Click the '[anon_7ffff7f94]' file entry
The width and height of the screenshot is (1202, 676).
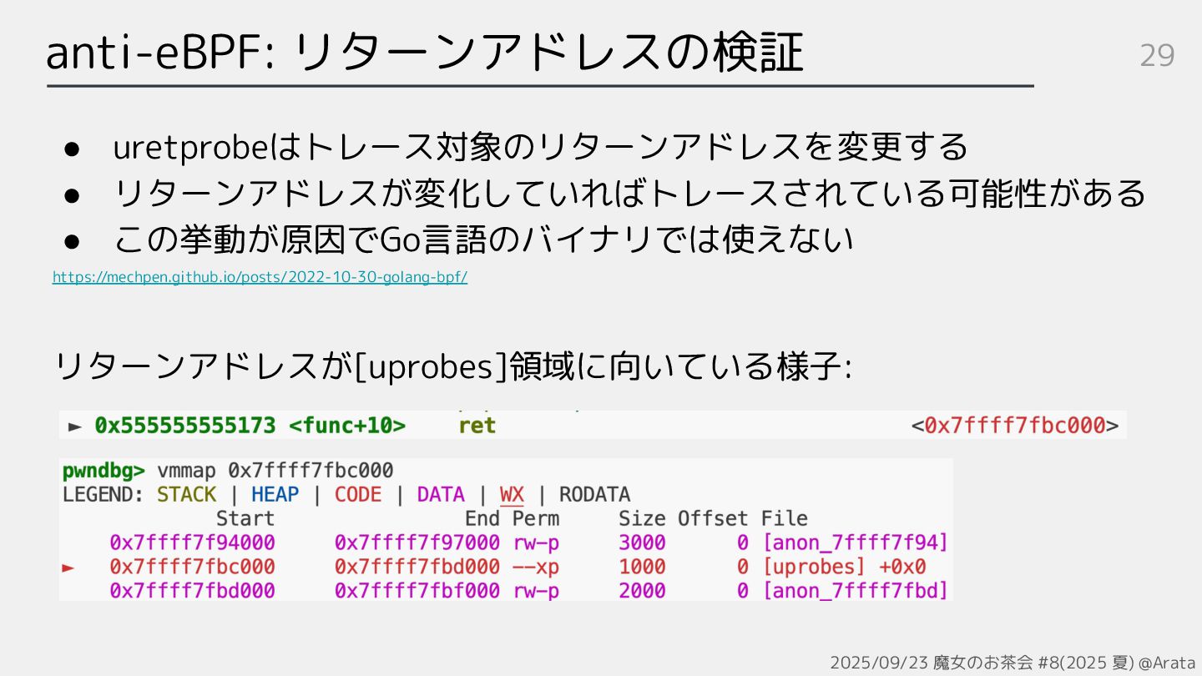pyautogui.click(x=856, y=542)
